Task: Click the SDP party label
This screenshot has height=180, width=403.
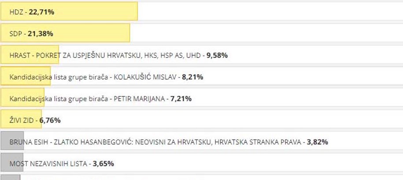Action: 16,33
